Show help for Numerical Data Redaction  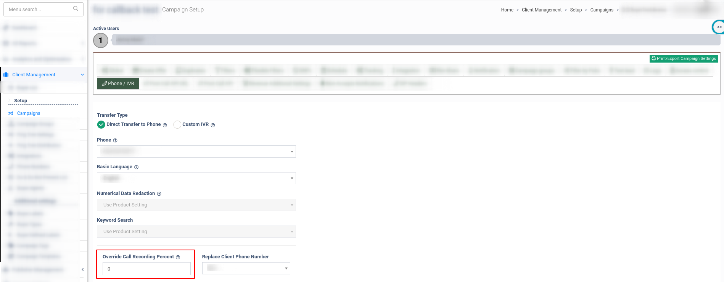[x=159, y=194]
